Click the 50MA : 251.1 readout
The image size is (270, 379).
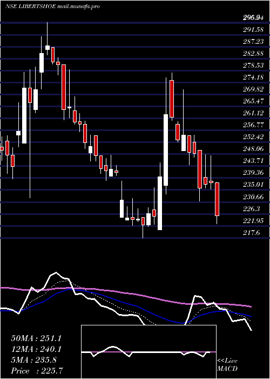36,338
